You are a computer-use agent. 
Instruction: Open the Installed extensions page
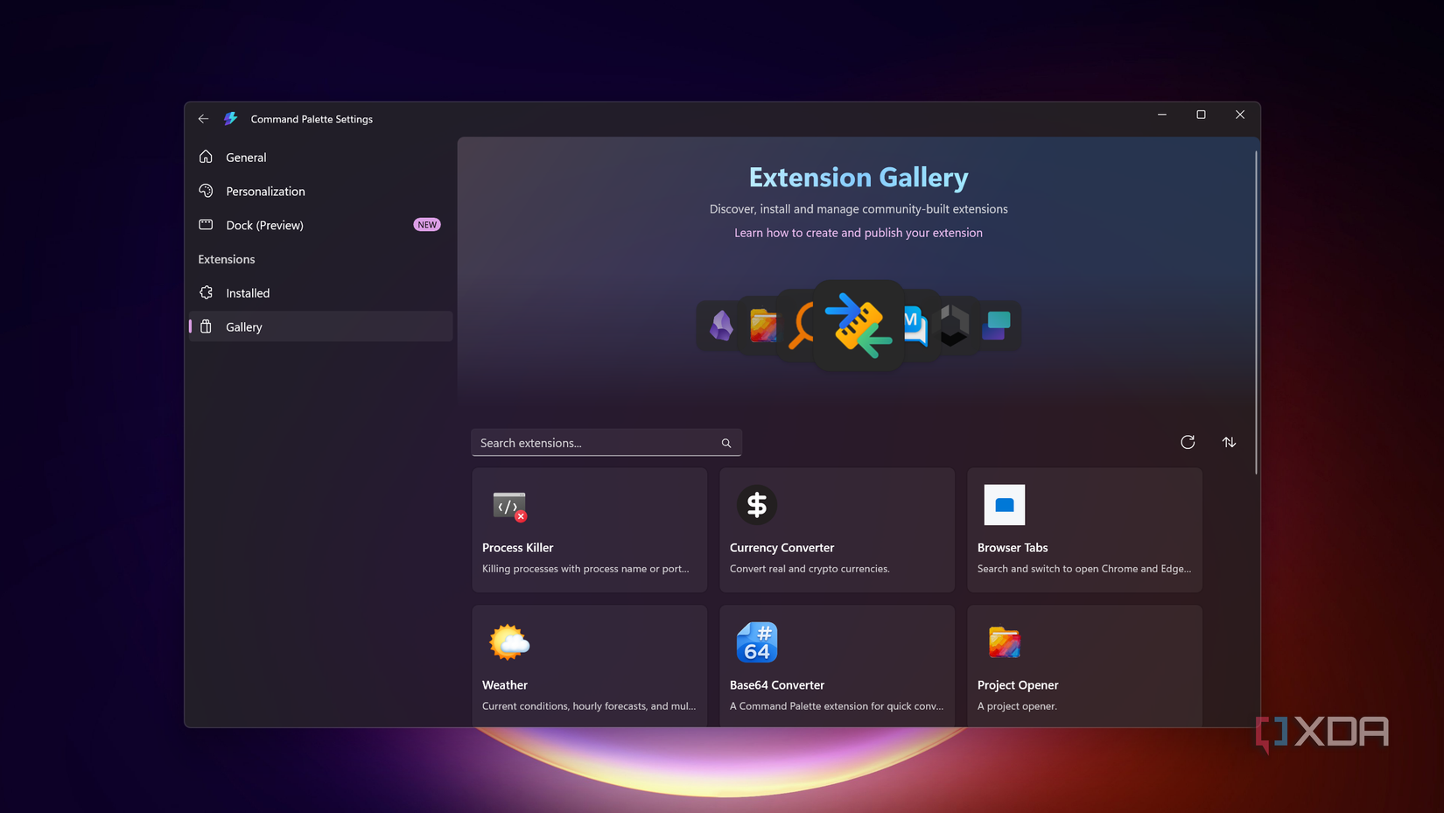pos(320,293)
